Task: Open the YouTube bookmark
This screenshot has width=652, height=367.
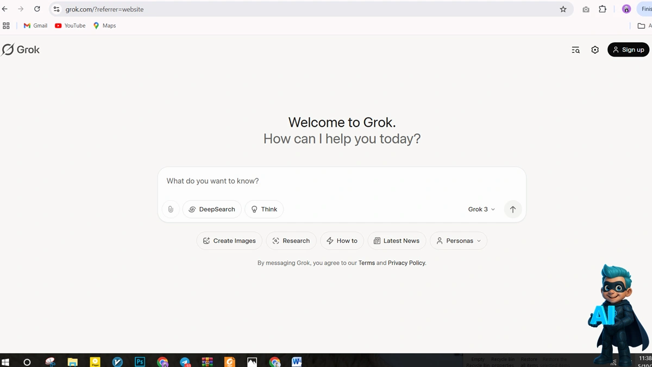Action: click(x=70, y=26)
